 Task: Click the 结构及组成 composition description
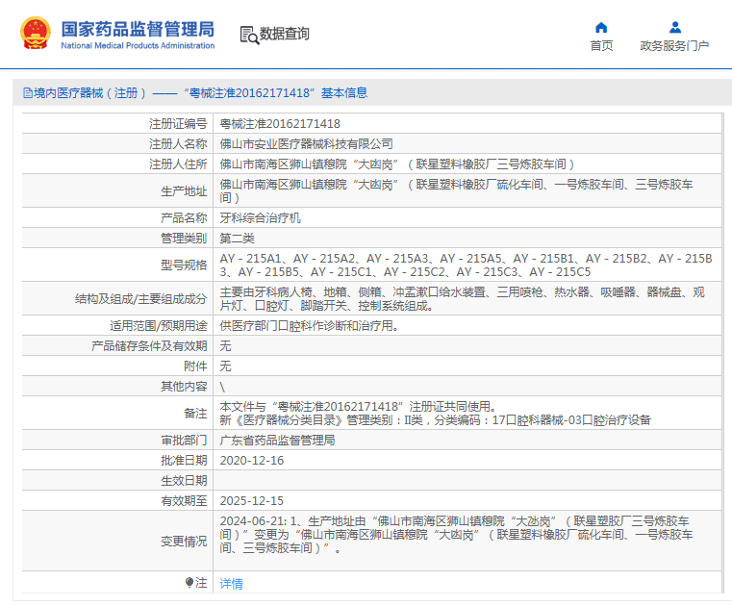[x=462, y=299]
